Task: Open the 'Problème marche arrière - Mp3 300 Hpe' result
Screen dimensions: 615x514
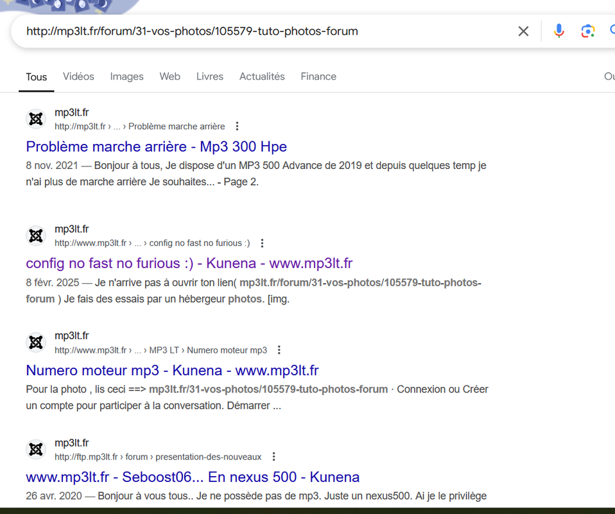Action: coord(157,147)
